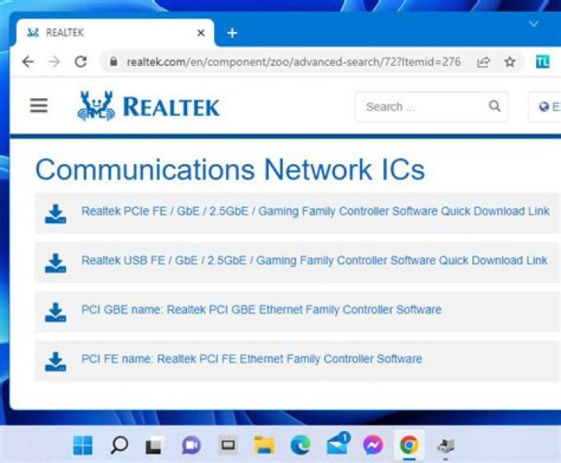
Task: Focus the Realtek site Search field
Action: [x=431, y=107]
